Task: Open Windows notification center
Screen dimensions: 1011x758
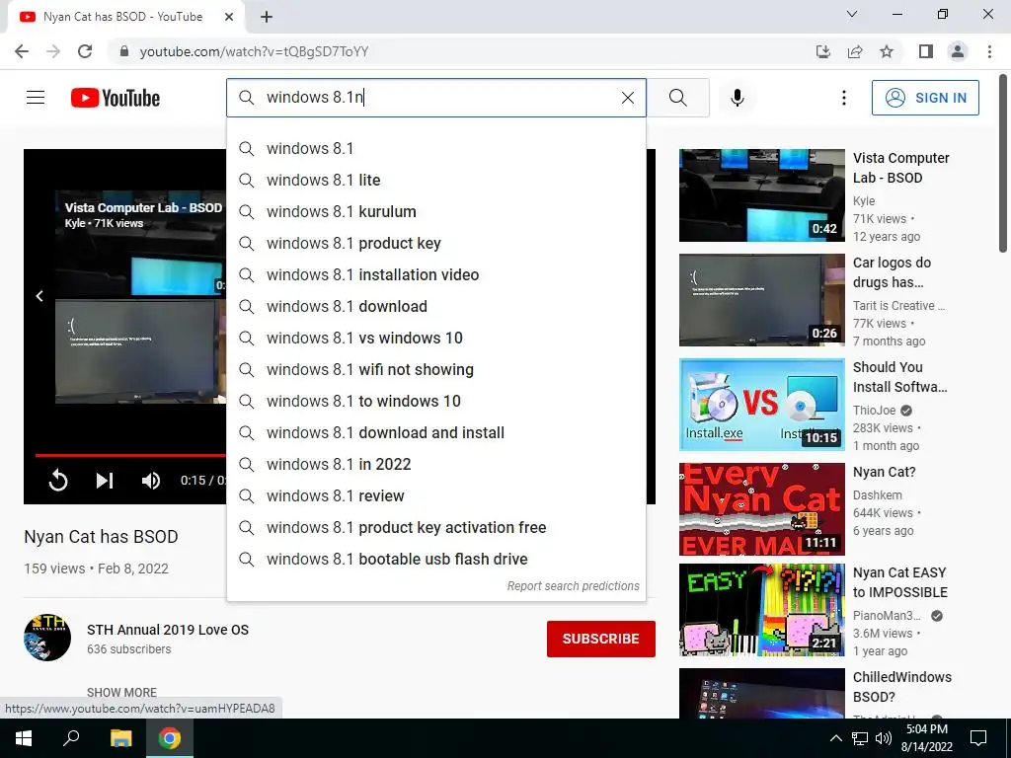Action: coord(978,738)
